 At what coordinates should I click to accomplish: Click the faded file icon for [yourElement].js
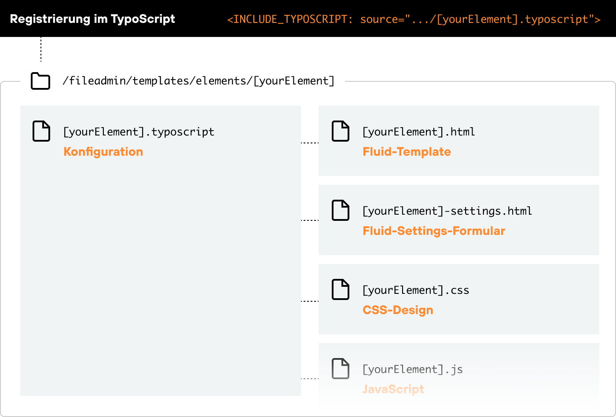(x=340, y=369)
